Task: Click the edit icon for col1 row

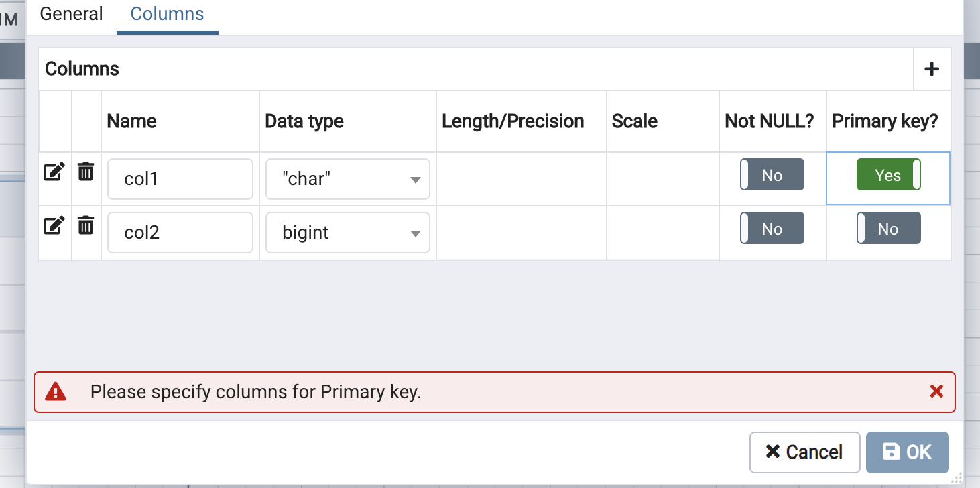Action: (x=54, y=172)
